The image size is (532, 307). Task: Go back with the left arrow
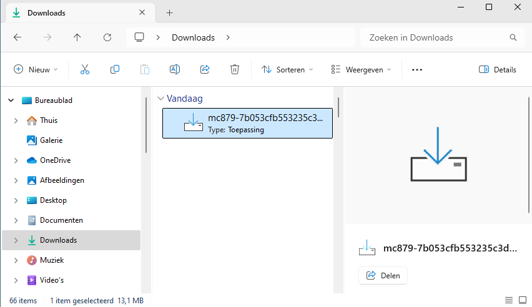(x=17, y=37)
